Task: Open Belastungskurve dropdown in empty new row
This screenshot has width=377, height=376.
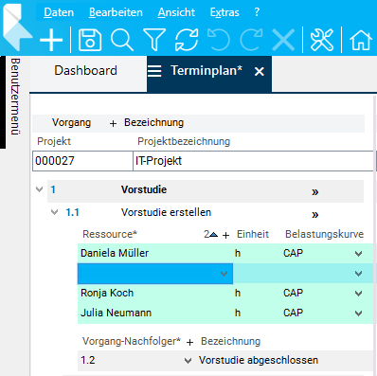Action: pyautogui.click(x=358, y=274)
